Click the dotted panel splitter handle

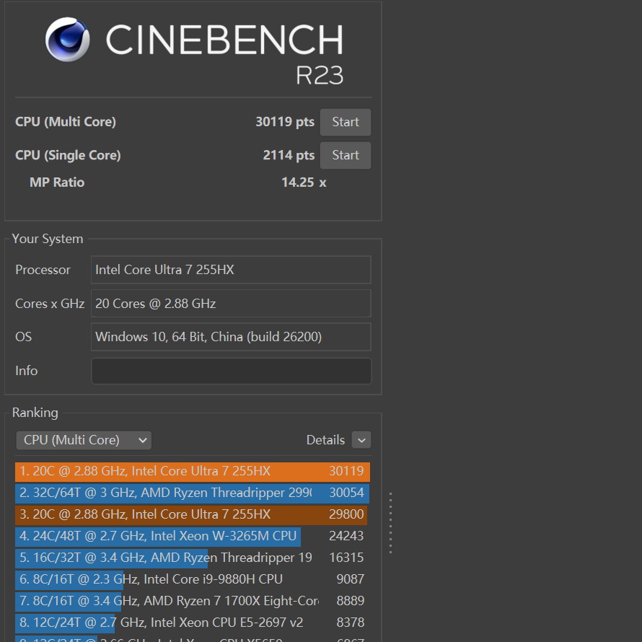390,523
